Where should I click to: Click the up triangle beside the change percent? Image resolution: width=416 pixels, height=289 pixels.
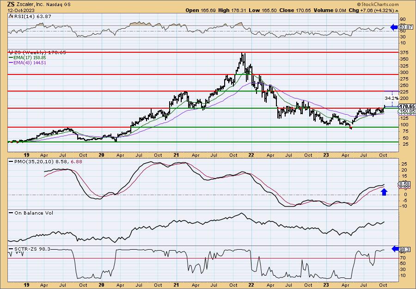click(x=397, y=11)
